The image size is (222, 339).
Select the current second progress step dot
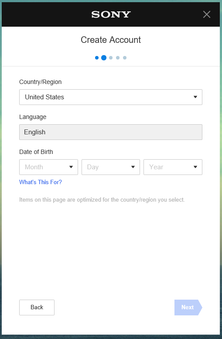point(104,58)
